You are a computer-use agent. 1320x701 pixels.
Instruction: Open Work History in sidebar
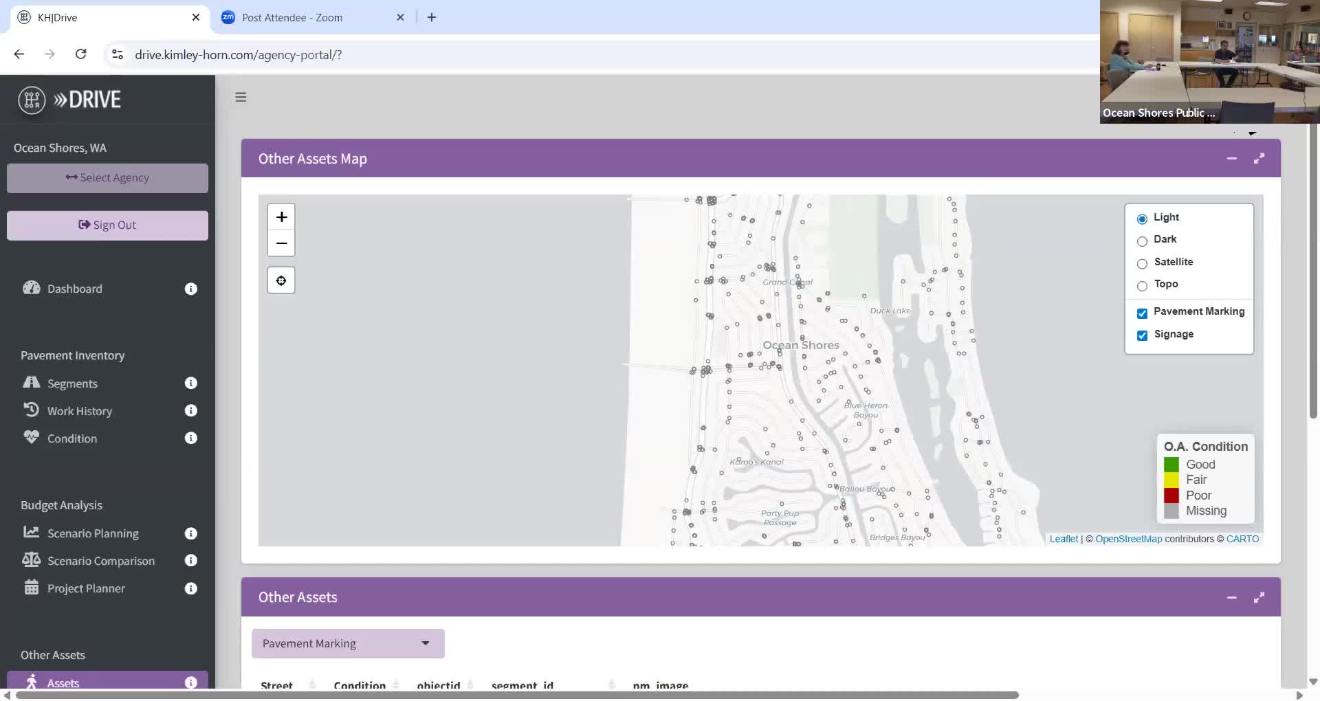[79, 411]
